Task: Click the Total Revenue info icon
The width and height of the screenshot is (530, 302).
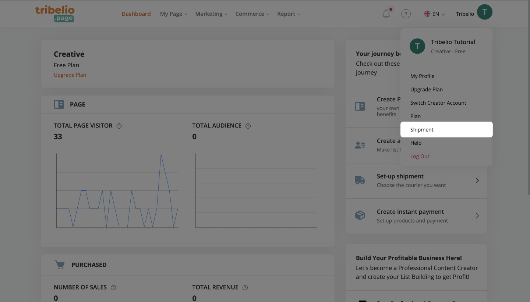Action: click(245, 288)
